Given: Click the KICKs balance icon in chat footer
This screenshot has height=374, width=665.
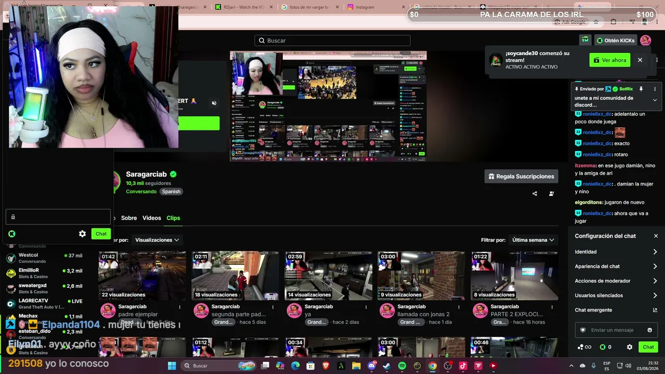Looking at the screenshot, I should (603, 347).
